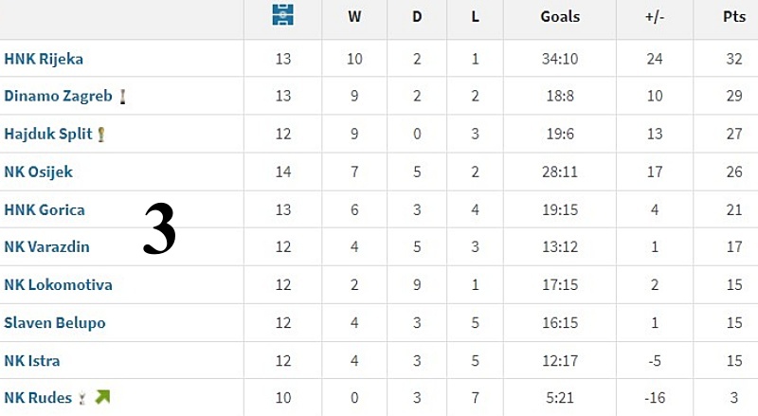758x416 pixels.
Task: Click the HNK Gorica team name
Action: (45, 209)
